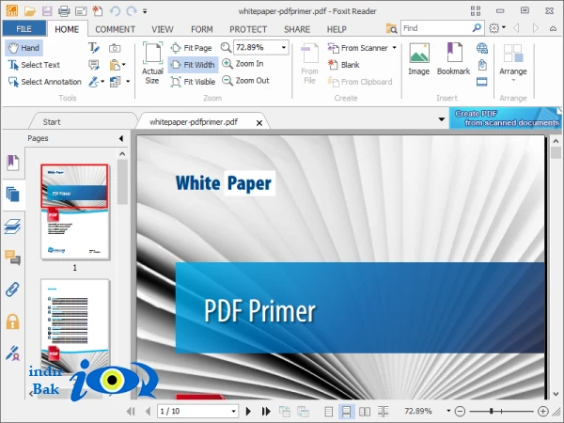
Task: Click the Print icon in quick toolbar
Action: [x=64, y=11]
